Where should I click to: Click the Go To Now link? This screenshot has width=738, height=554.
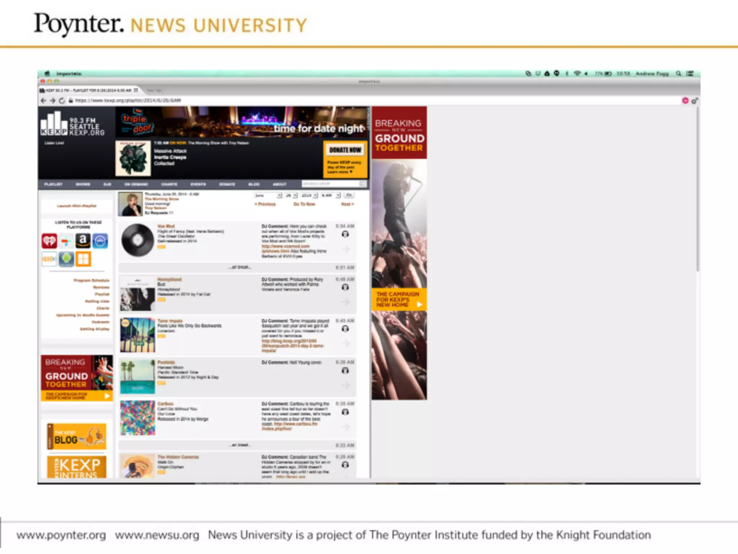click(304, 204)
